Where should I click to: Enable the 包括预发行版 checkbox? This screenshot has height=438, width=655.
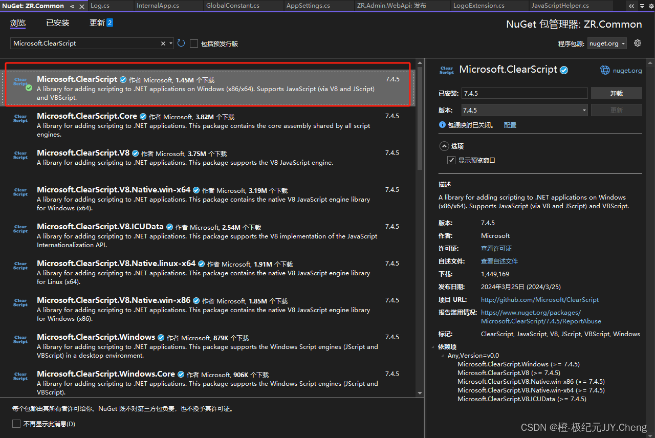point(193,43)
